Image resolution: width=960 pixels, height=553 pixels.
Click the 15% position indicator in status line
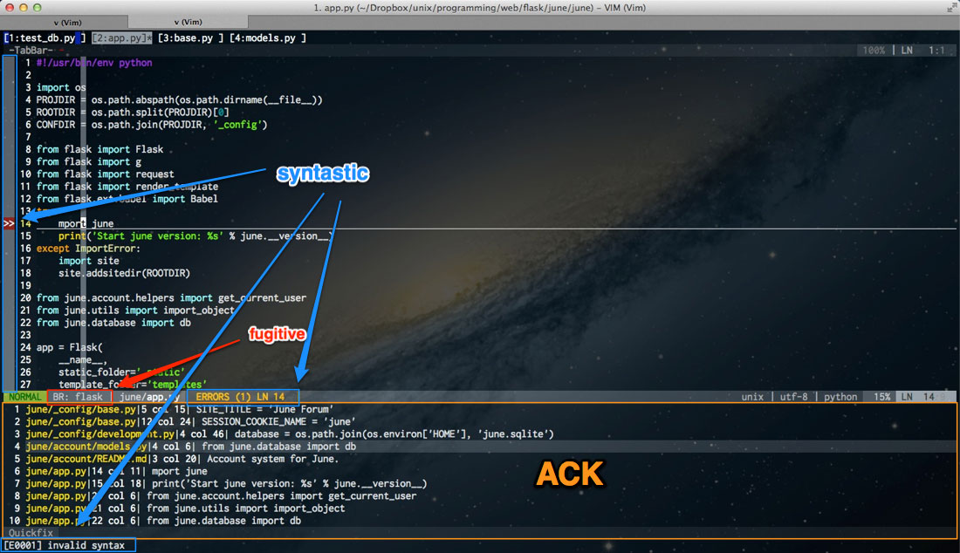(881, 397)
